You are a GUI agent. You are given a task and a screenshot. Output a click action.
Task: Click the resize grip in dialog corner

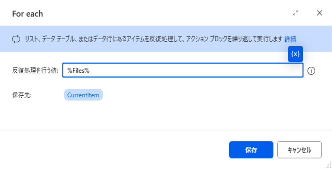[x=328, y=166]
